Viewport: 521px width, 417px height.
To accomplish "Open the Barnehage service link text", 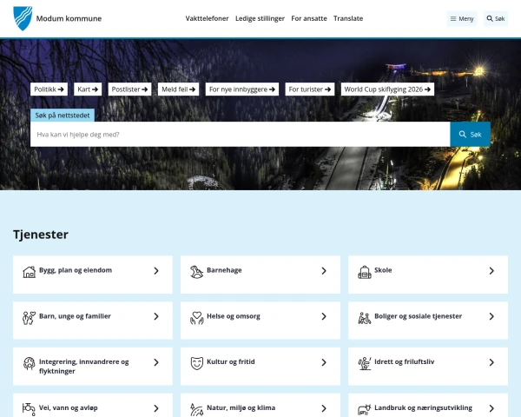I will click(x=224, y=270).
